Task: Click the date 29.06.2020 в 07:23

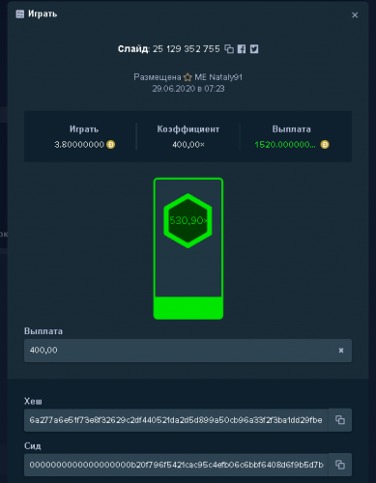Action: coord(188,89)
